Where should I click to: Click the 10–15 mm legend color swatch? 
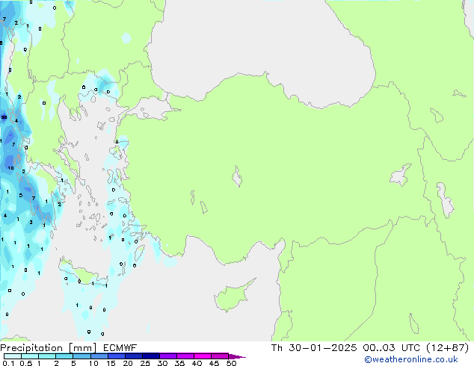99,356
